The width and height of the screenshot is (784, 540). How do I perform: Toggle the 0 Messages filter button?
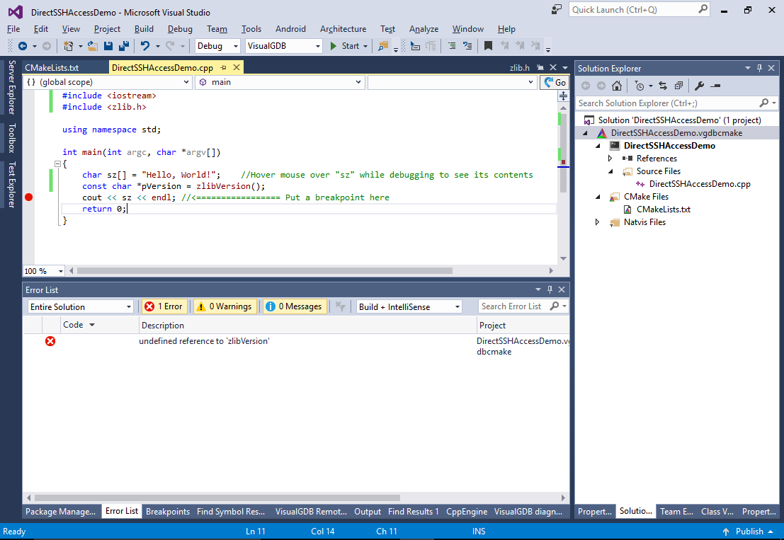pos(295,306)
